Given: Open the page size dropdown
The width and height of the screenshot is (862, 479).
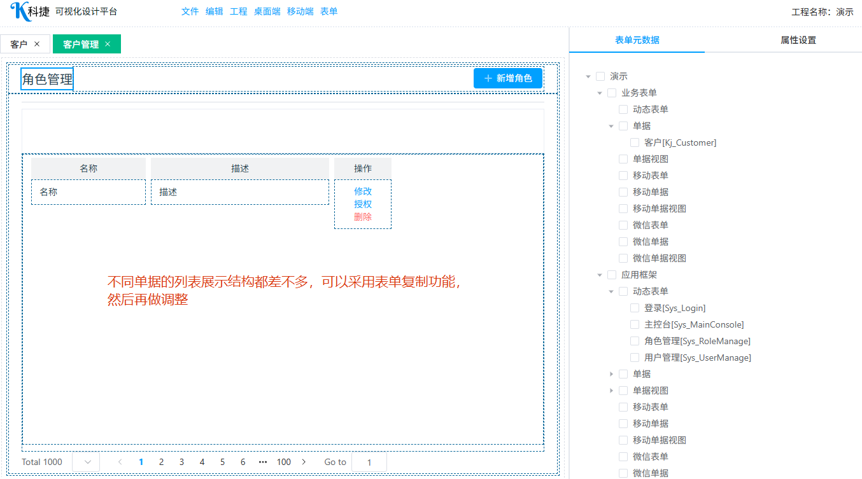Looking at the screenshot, I should (86, 462).
